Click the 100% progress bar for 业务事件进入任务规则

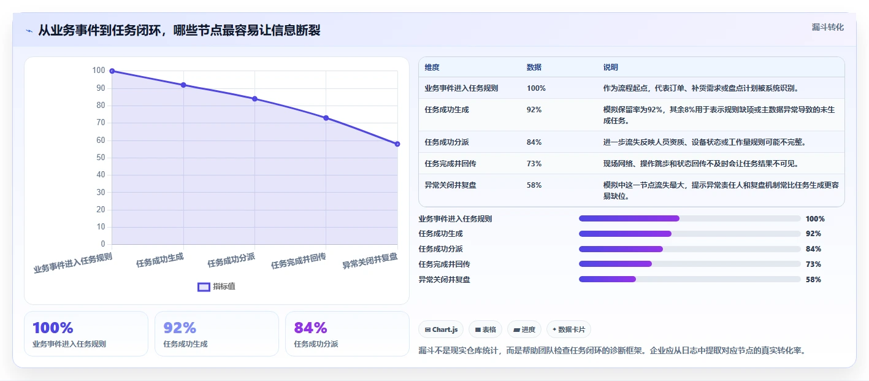tap(690, 218)
